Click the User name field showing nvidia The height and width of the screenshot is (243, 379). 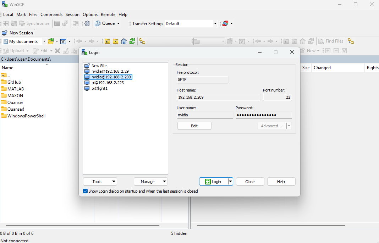205,115
